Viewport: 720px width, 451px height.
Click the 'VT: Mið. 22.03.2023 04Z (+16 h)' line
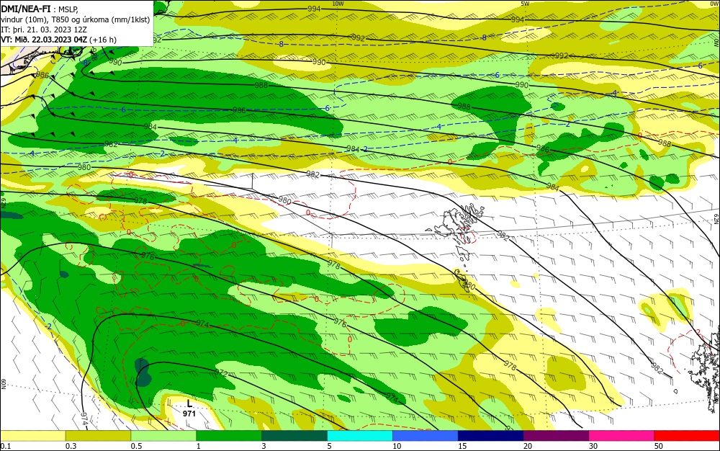click(59, 40)
